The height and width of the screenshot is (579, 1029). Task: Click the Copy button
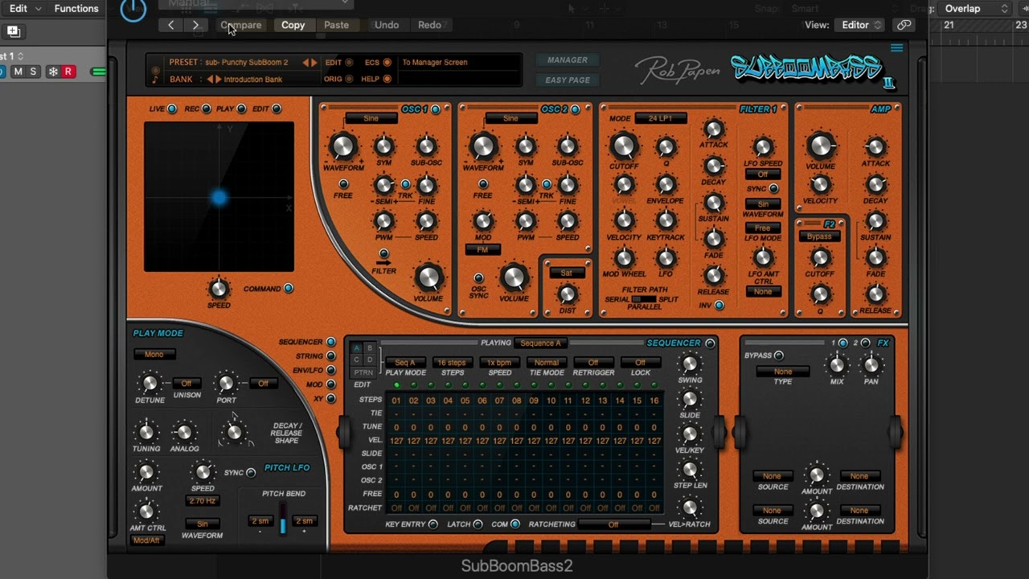[293, 25]
